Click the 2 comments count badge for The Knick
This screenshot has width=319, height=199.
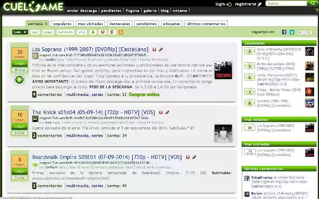tap(34, 135)
